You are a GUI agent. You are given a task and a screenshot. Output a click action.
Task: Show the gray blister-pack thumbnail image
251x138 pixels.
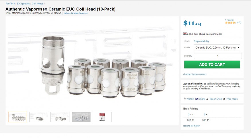[x=81, y=117]
